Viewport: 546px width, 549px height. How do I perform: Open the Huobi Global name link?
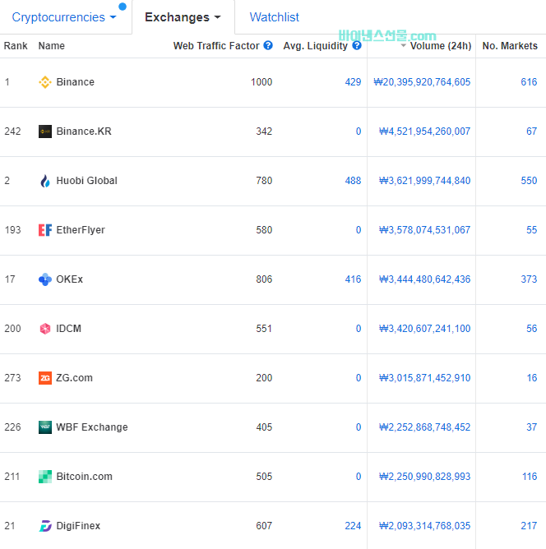(x=86, y=181)
